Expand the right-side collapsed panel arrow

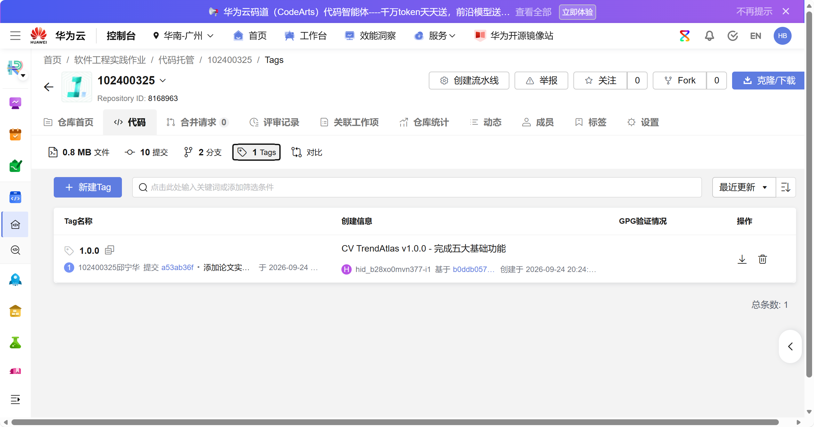(790, 346)
